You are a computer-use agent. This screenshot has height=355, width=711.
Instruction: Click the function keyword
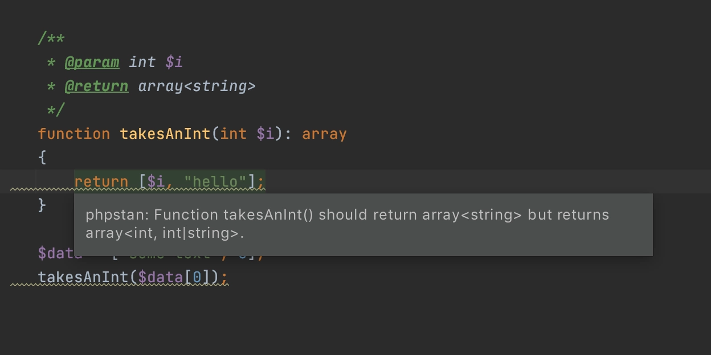[x=74, y=134]
